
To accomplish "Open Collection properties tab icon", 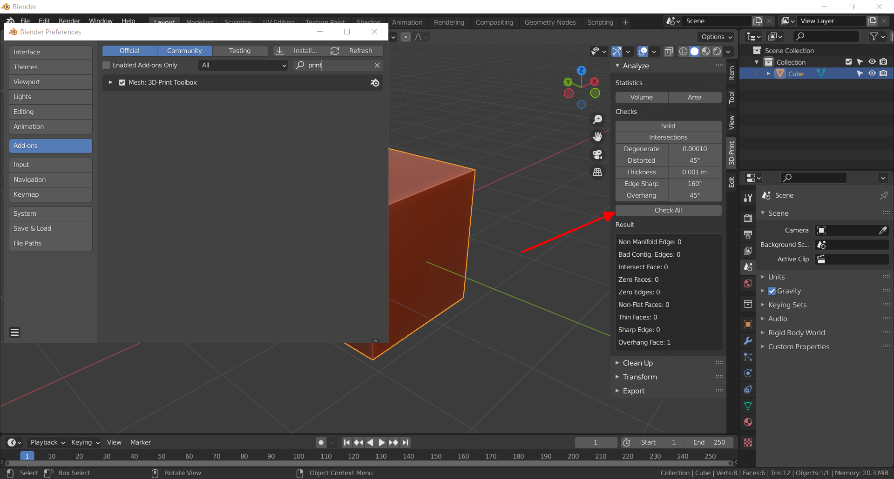I will [x=748, y=304].
